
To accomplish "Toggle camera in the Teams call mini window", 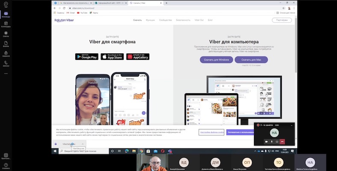I will click(266, 142).
